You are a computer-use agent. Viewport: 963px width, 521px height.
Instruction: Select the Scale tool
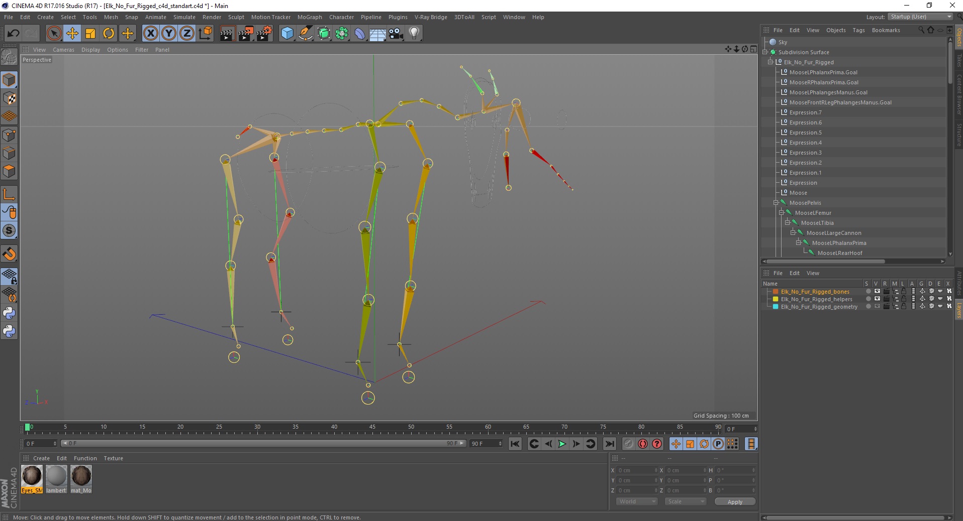tap(90, 34)
